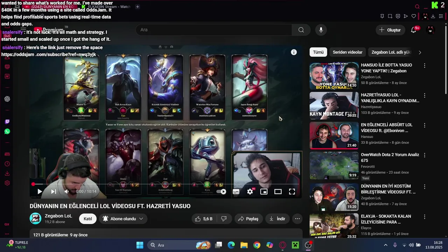Click the İndir download button
The height and width of the screenshot is (252, 448).
point(277,219)
